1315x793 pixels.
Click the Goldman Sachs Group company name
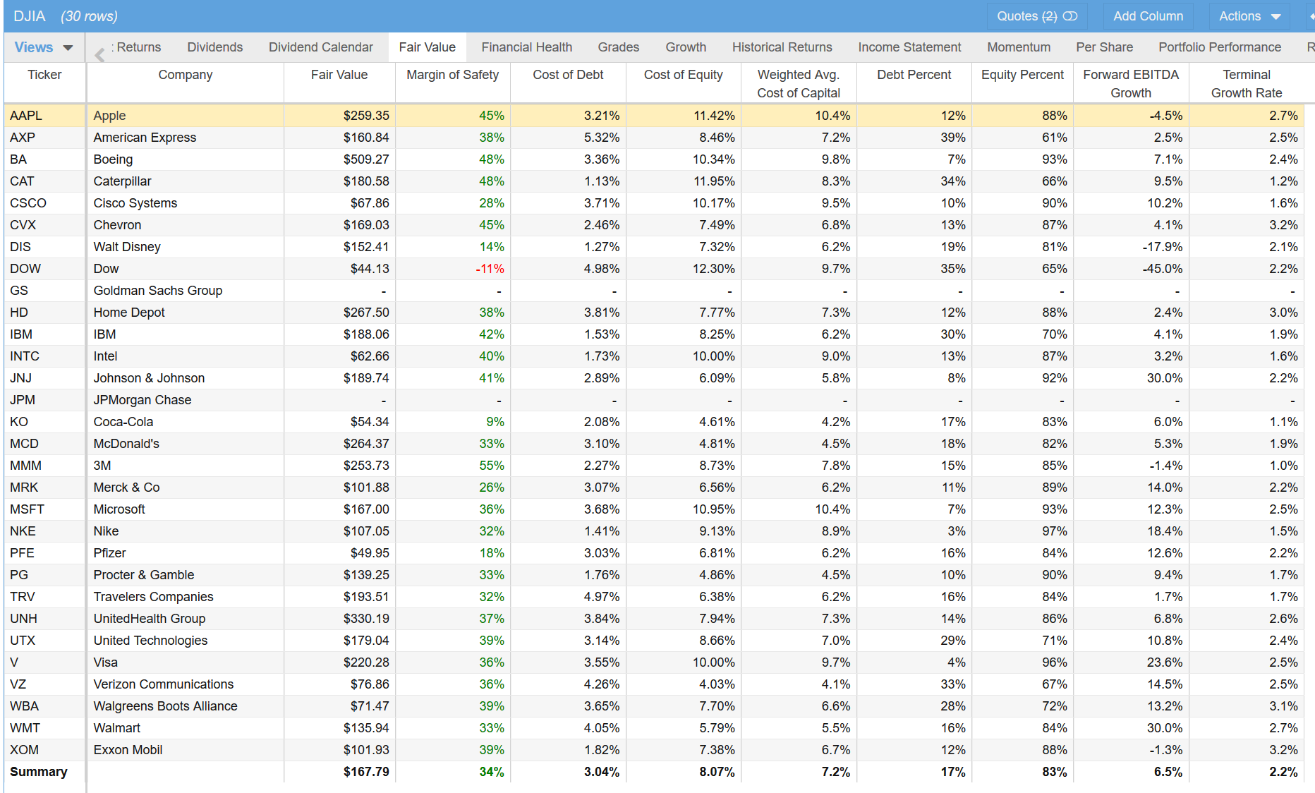pos(157,291)
